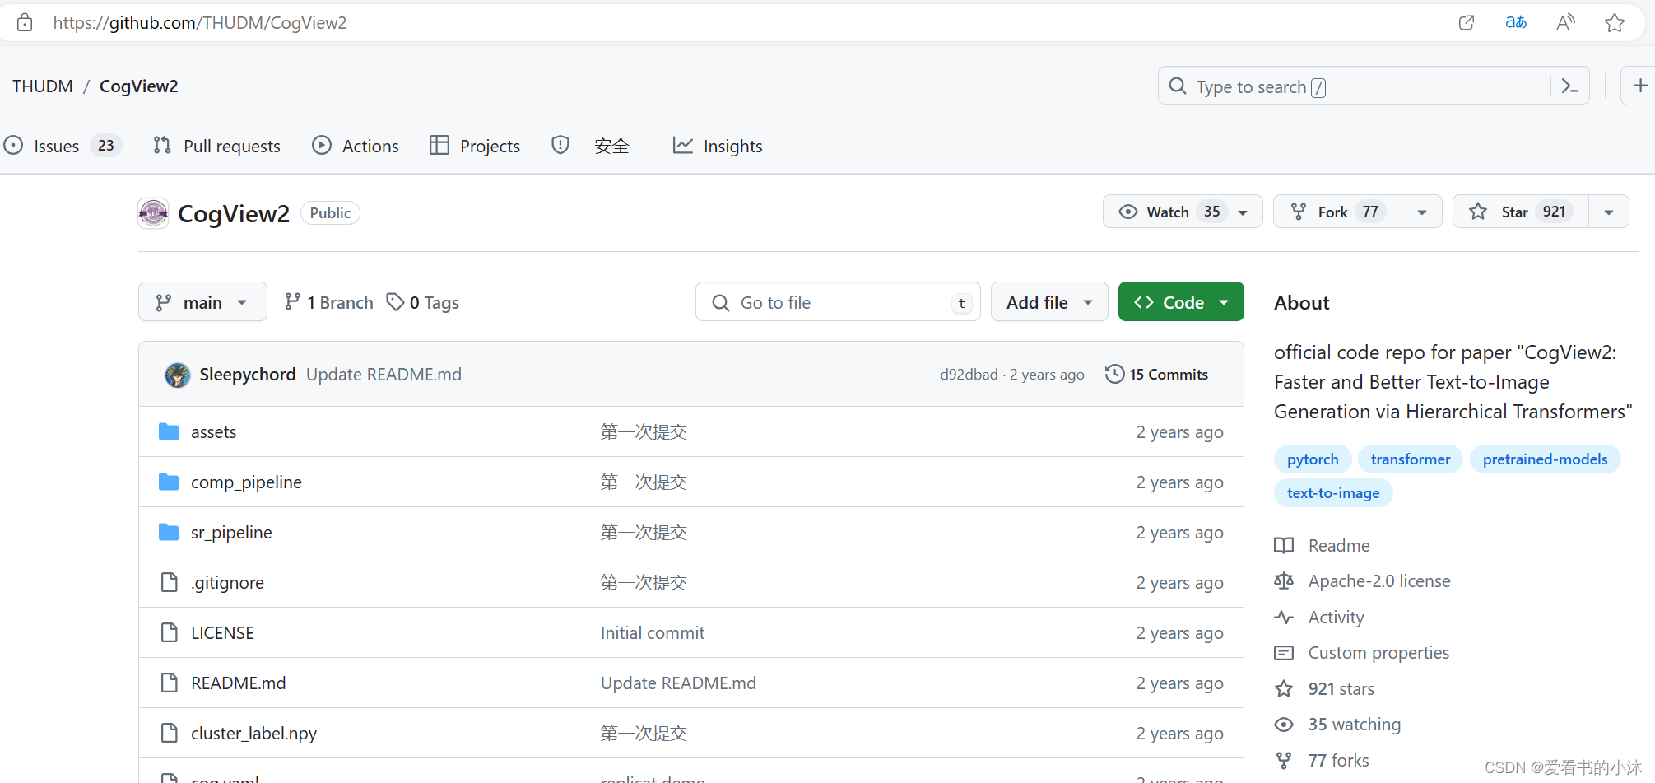Select the pretrained-models topic tag
The width and height of the screenshot is (1655, 783).
point(1545,459)
